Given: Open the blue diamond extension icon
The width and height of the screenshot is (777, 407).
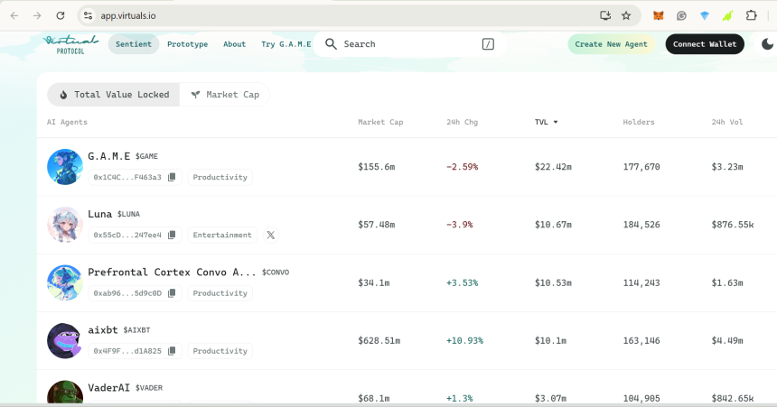Looking at the screenshot, I should [704, 16].
